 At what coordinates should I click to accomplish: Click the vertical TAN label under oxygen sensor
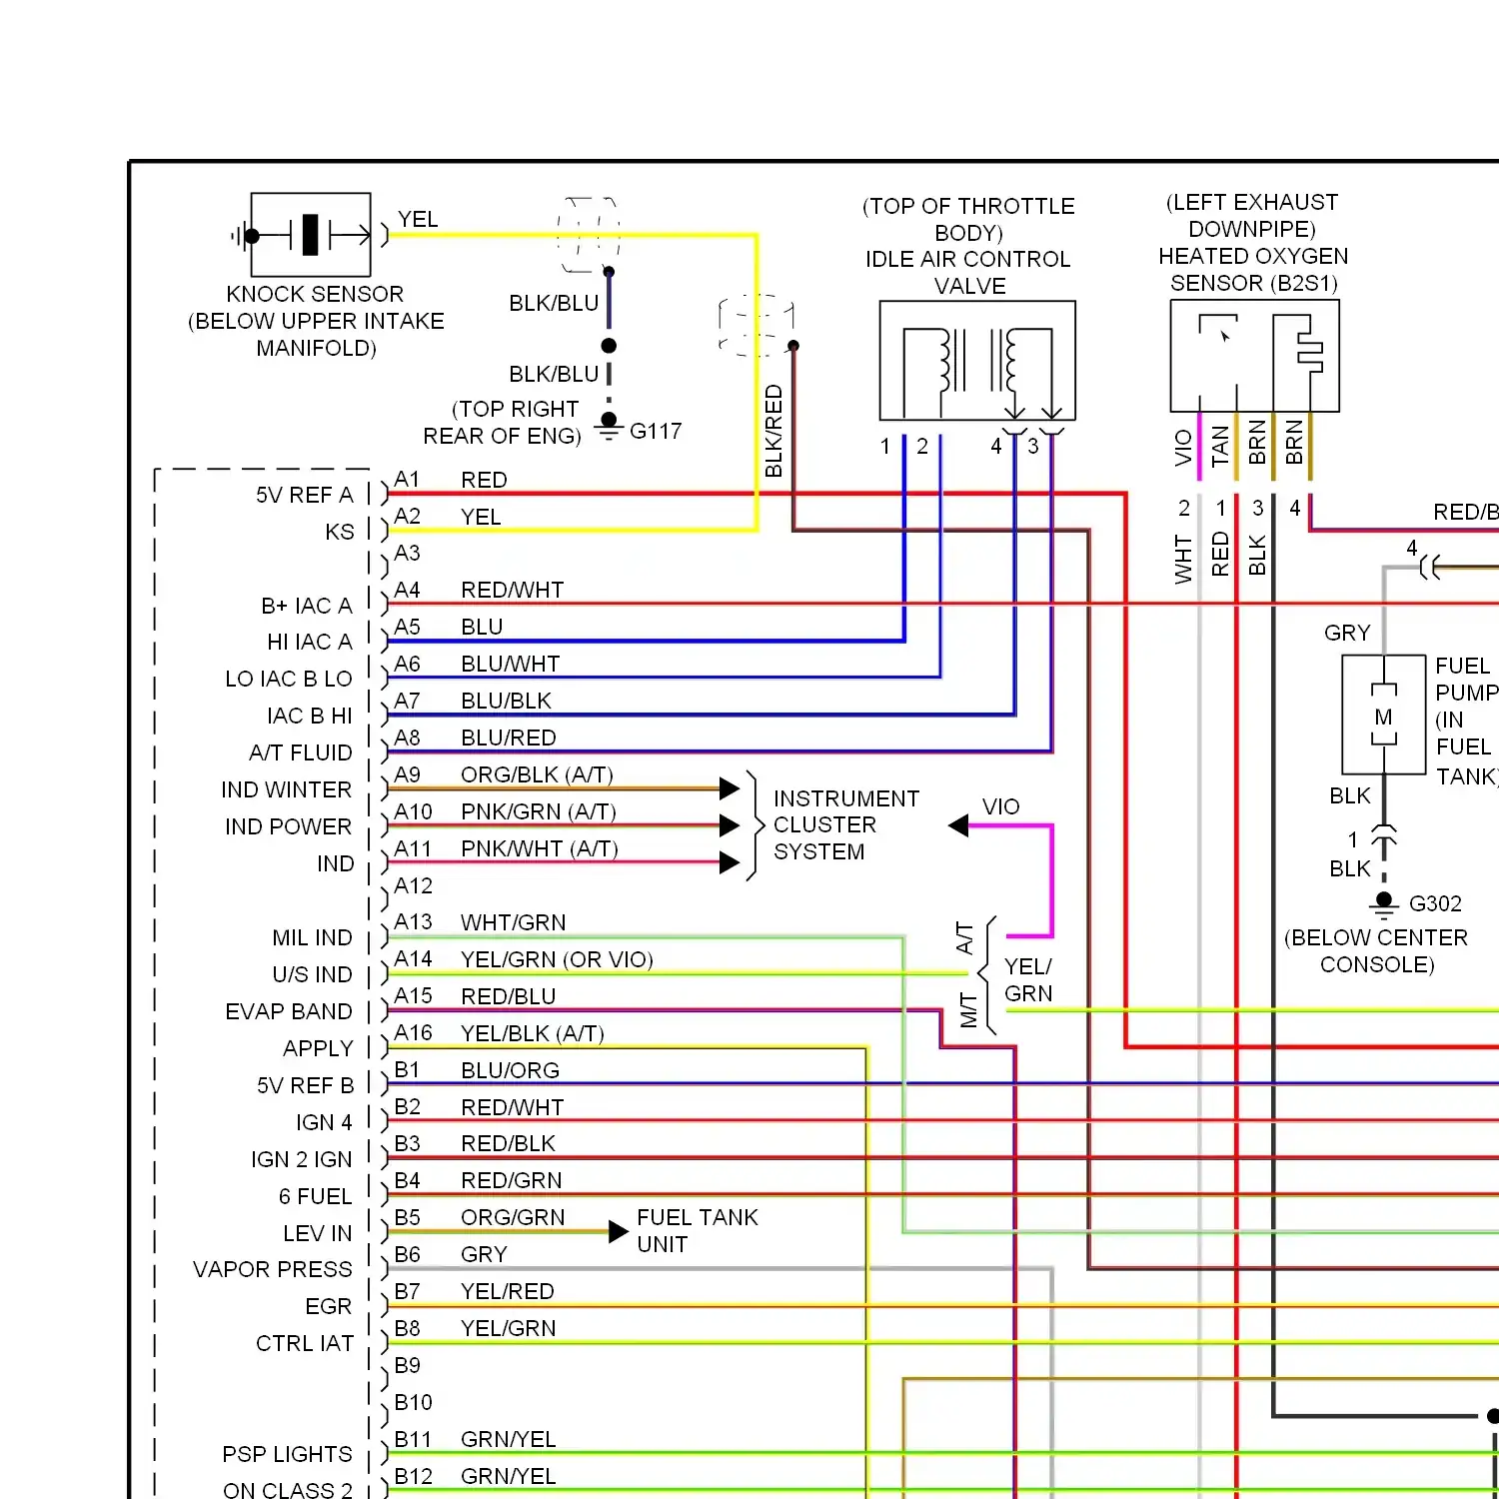coord(1220,446)
